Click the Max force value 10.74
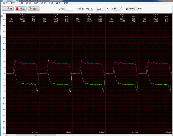This screenshot has width=173, height=136. pyautogui.click(x=56, y=19)
